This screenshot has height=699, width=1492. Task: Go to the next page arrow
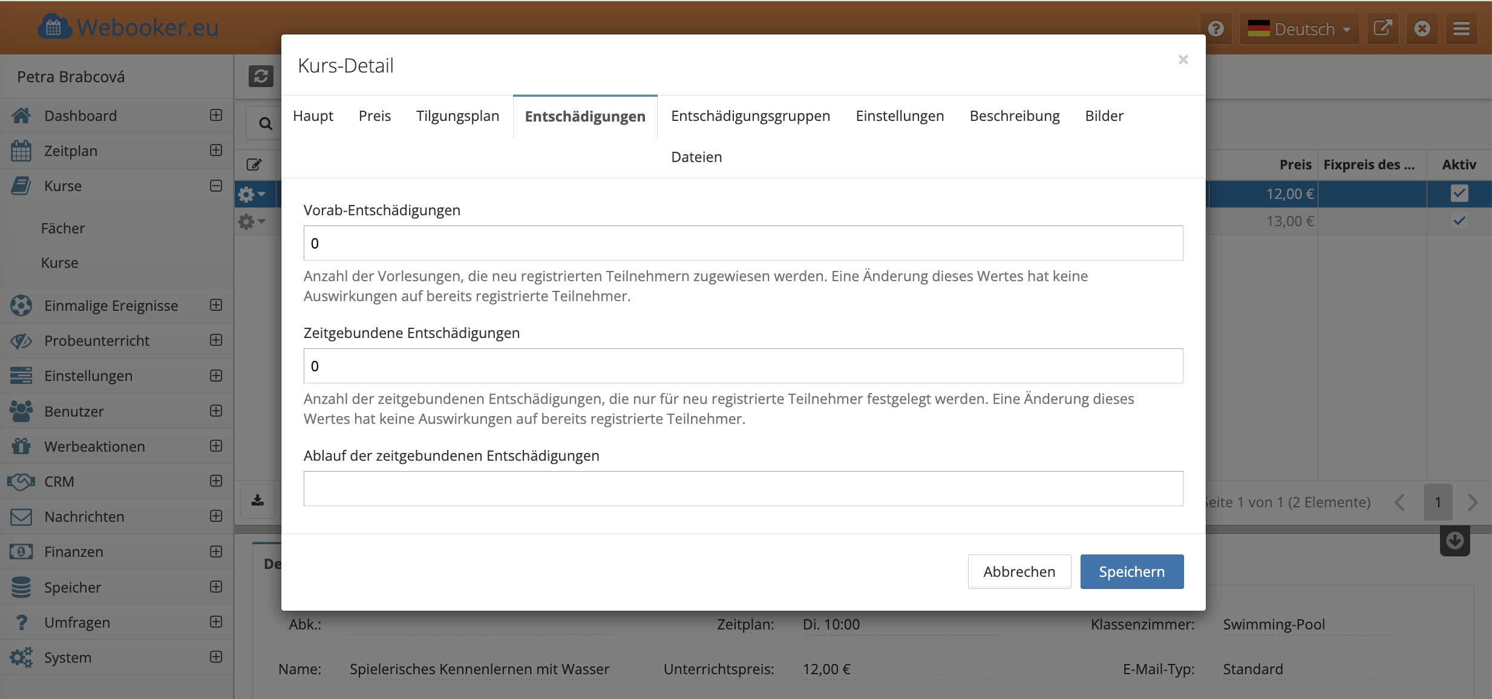point(1473,502)
